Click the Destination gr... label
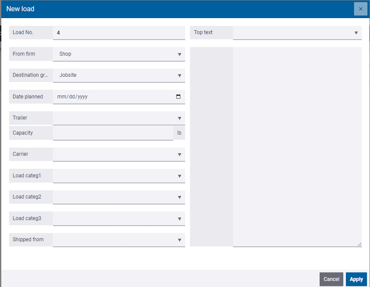This screenshot has height=287, width=370. click(x=30, y=75)
